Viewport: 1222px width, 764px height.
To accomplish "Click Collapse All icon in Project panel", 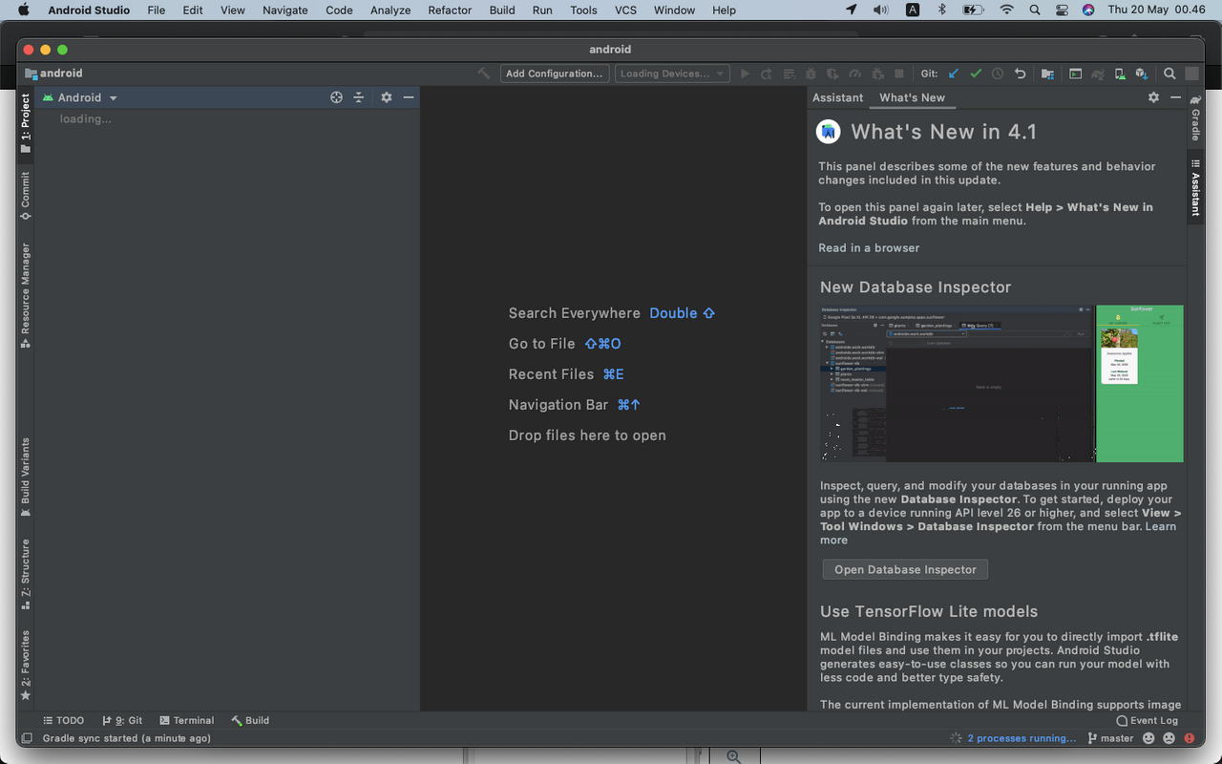I will point(359,97).
